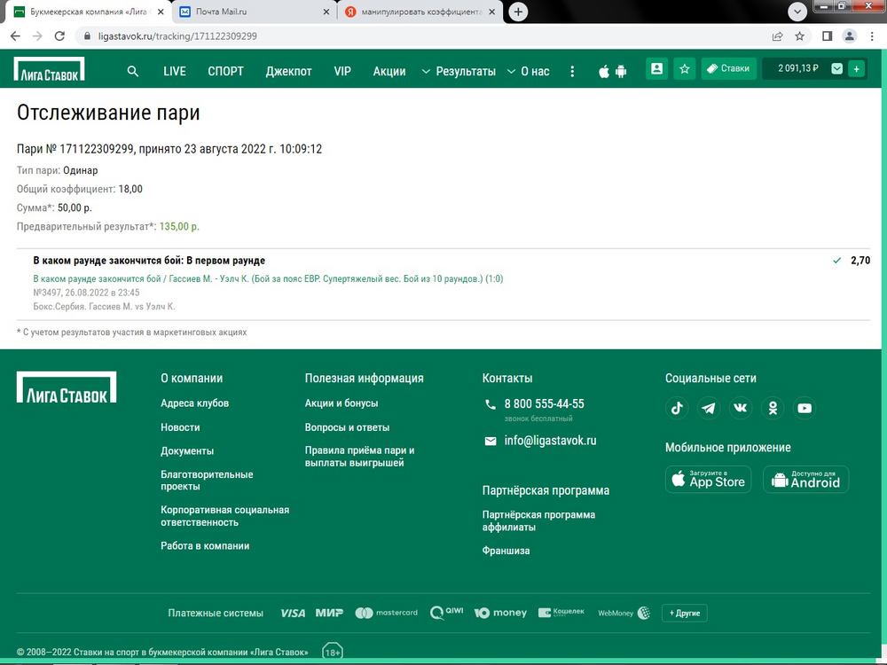Expand the О нас dropdown menu
This screenshot has width=887, height=665.
click(529, 71)
